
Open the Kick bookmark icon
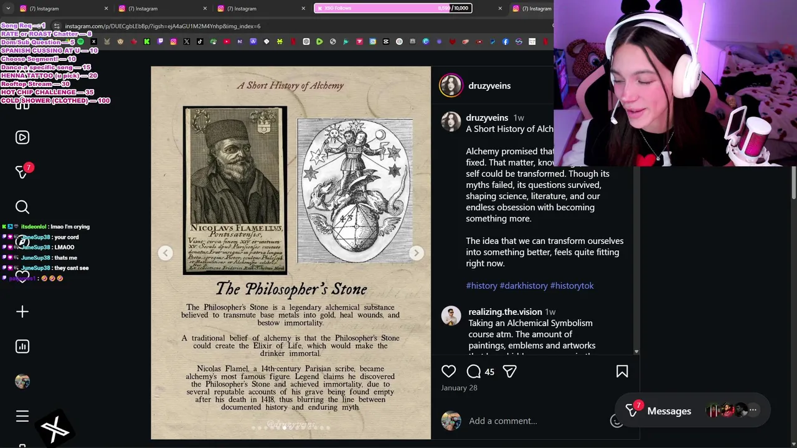click(x=147, y=42)
